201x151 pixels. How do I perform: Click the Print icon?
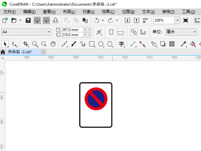[x=55, y=20]
